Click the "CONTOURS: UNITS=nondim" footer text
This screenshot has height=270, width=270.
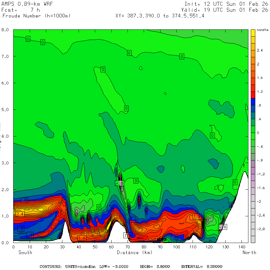click(x=67, y=267)
